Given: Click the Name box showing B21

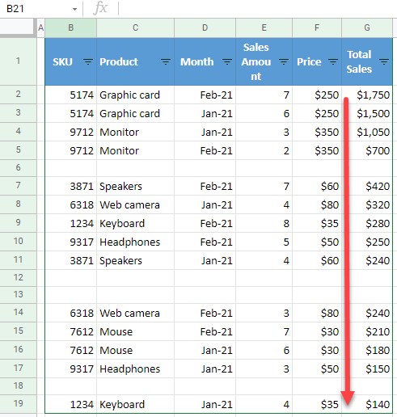Looking at the screenshot, I should click(40, 9).
